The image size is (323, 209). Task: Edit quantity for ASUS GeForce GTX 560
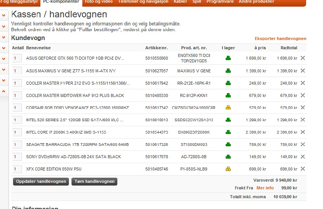point(17,58)
